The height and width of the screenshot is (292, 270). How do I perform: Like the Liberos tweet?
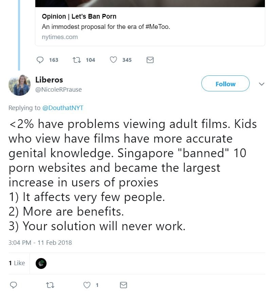click(87, 285)
